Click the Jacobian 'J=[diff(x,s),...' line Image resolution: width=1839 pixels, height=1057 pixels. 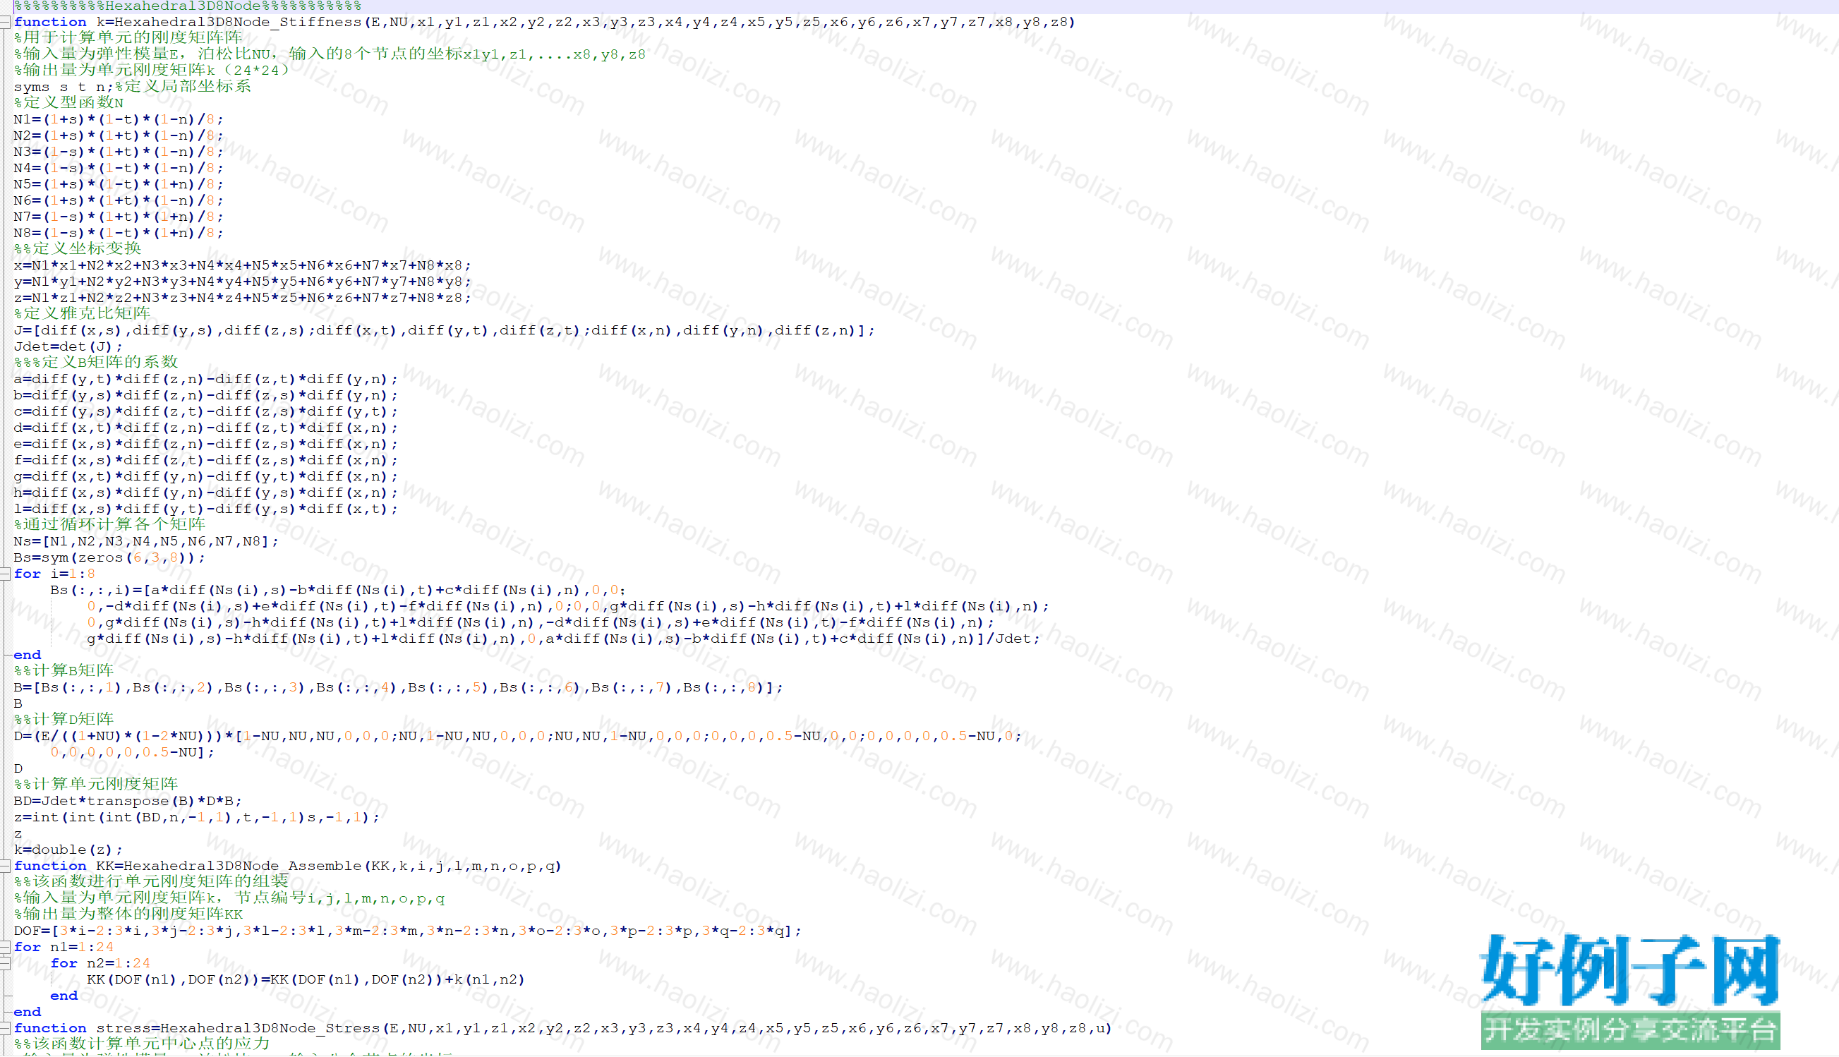tap(445, 330)
